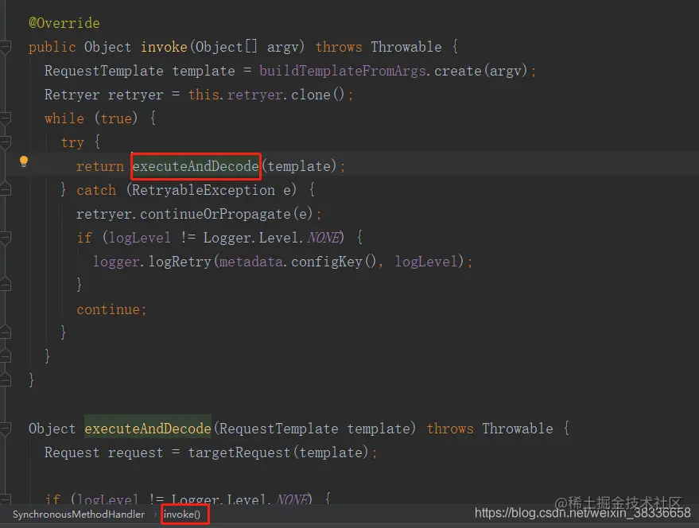Click Object[] parameter type in invoke signature
699x528 pixels.
[226, 47]
